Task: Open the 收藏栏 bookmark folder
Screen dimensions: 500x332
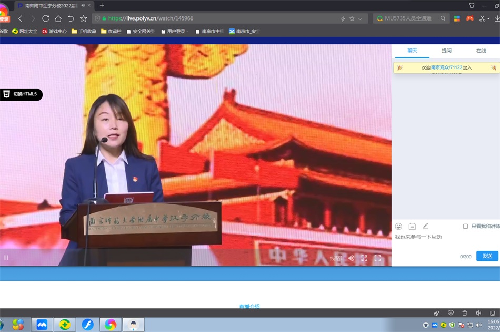Action: point(111,31)
